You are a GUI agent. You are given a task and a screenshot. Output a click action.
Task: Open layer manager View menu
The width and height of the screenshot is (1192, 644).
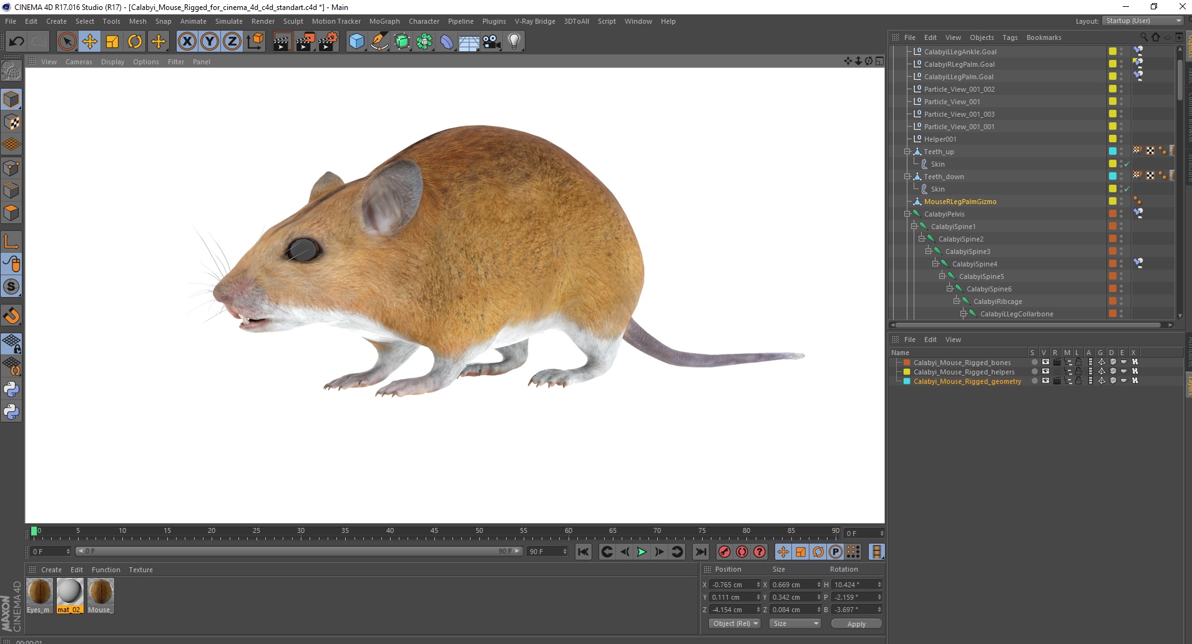tap(953, 339)
